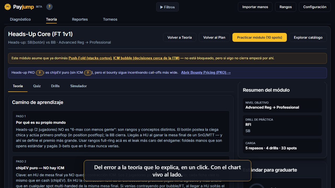Open the help question mark beside BETA
Screen dimensions: 335x188
click(49, 7)
